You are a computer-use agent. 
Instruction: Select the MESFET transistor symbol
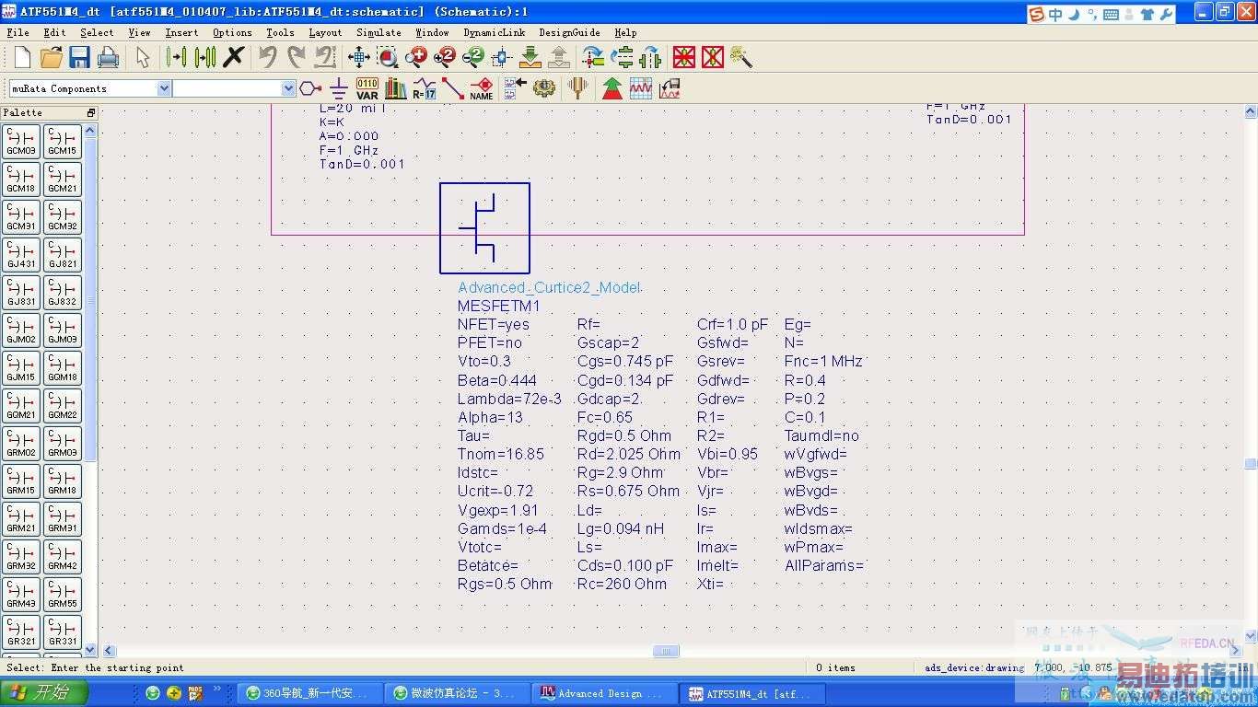point(484,227)
